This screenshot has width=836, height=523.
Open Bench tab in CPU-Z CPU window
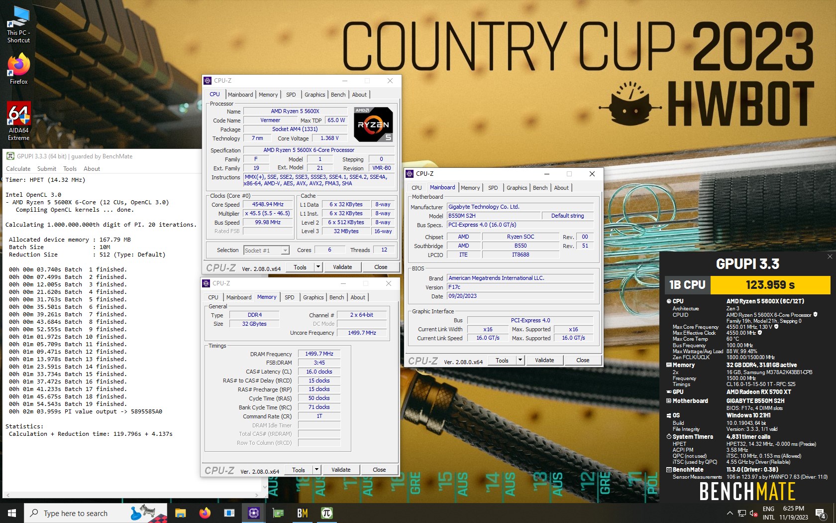pyautogui.click(x=338, y=95)
